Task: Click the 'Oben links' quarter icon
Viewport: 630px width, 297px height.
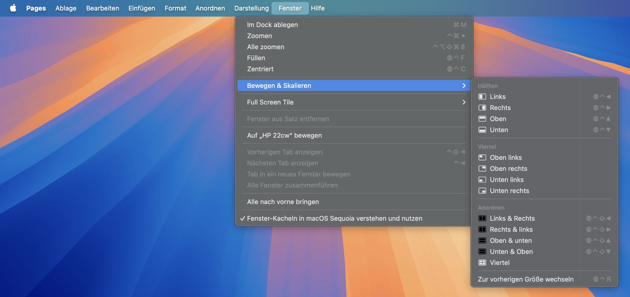Action: [482, 158]
